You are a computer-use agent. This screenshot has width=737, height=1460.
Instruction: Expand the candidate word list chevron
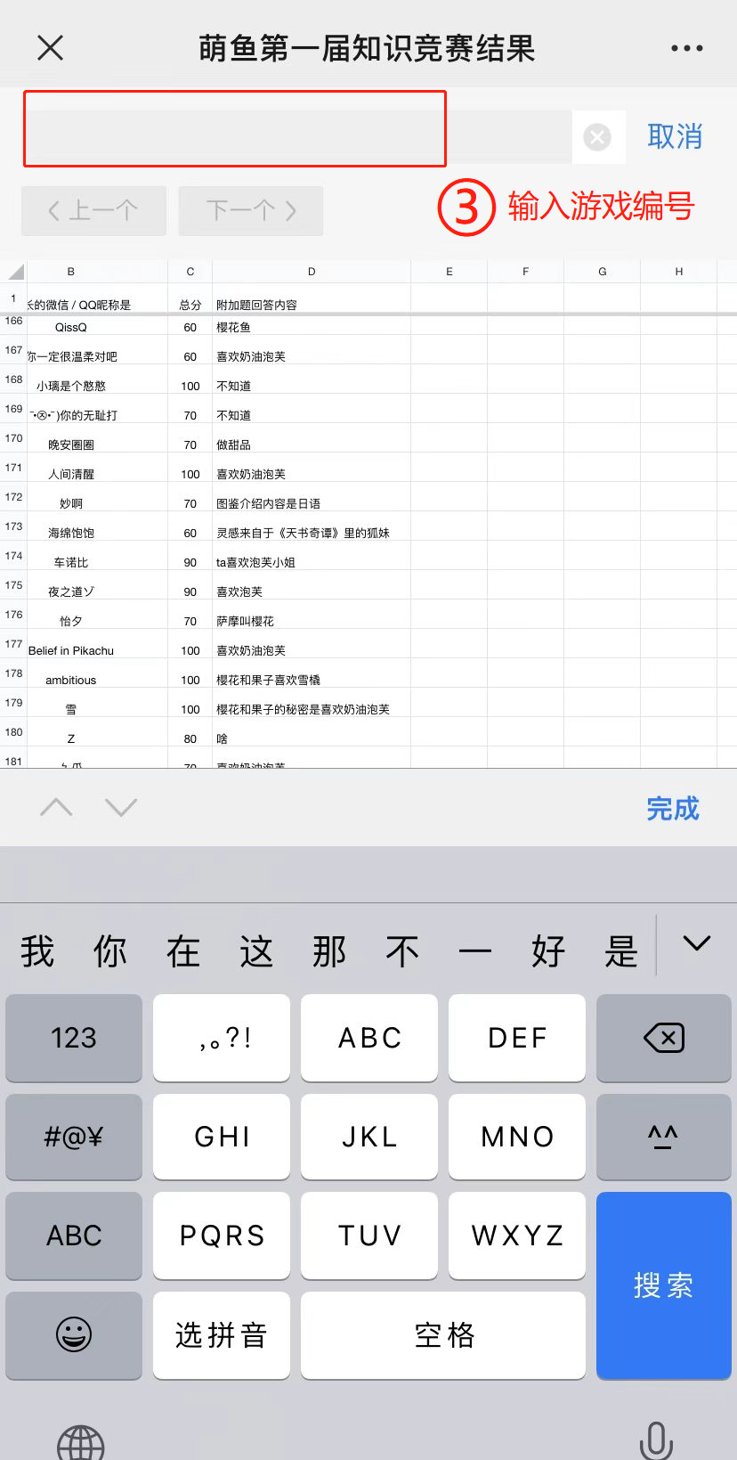696,943
